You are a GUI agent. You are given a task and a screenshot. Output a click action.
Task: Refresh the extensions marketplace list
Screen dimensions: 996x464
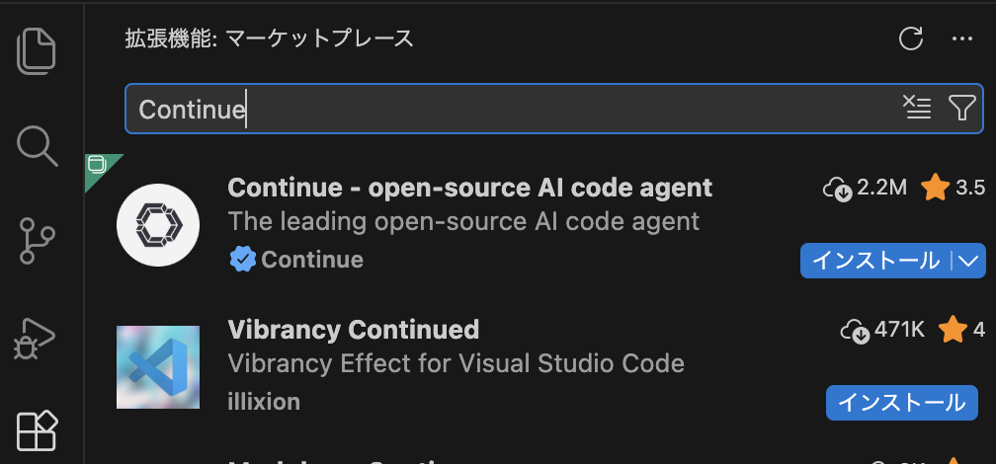pos(910,39)
